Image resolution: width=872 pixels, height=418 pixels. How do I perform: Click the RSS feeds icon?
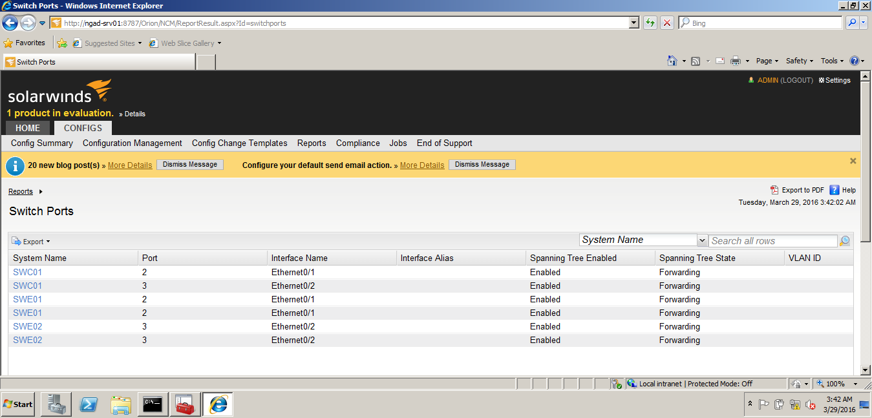coord(696,61)
